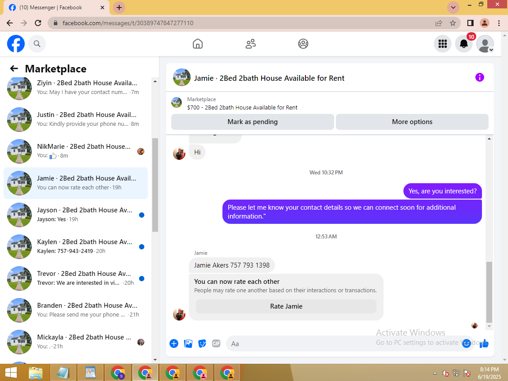Open the Facebook search icon
The width and height of the screenshot is (508, 381).
coord(37,44)
